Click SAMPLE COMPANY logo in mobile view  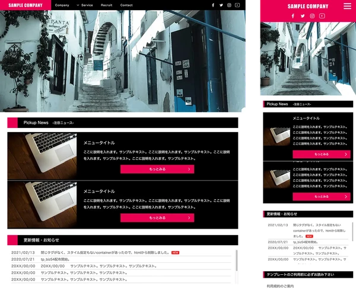[308, 7]
